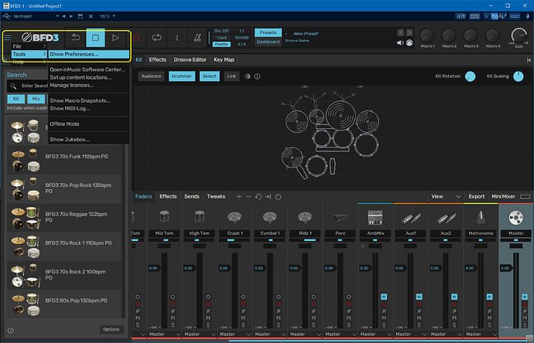The width and height of the screenshot is (534, 343).
Task: Click the Dashboard button
Action: coord(268,42)
